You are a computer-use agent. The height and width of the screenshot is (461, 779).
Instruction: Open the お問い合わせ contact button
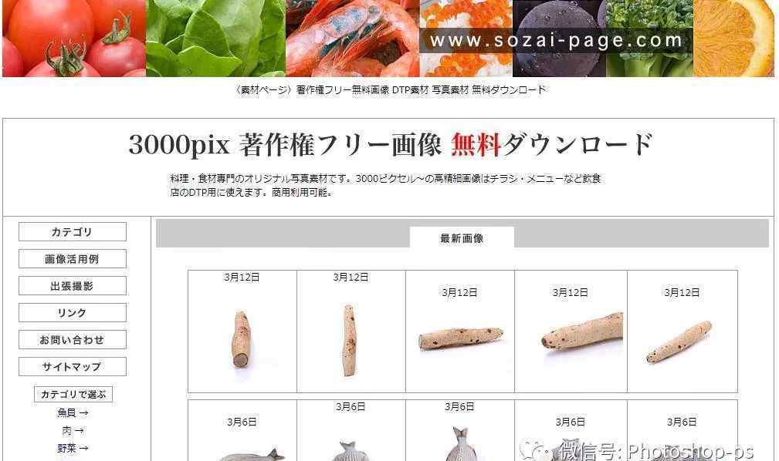tap(73, 339)
